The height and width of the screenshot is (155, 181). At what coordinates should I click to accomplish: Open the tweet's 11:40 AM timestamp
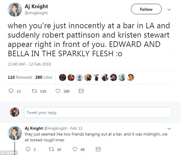click(29, 64)
